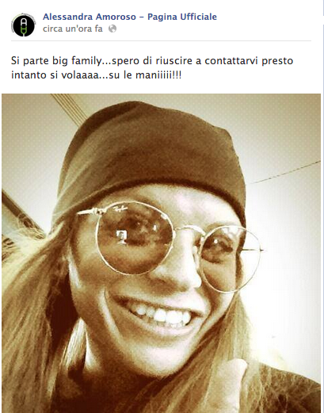
Task: Click the Ray-Ban logo on the lens
Action: tap(120, 209)
